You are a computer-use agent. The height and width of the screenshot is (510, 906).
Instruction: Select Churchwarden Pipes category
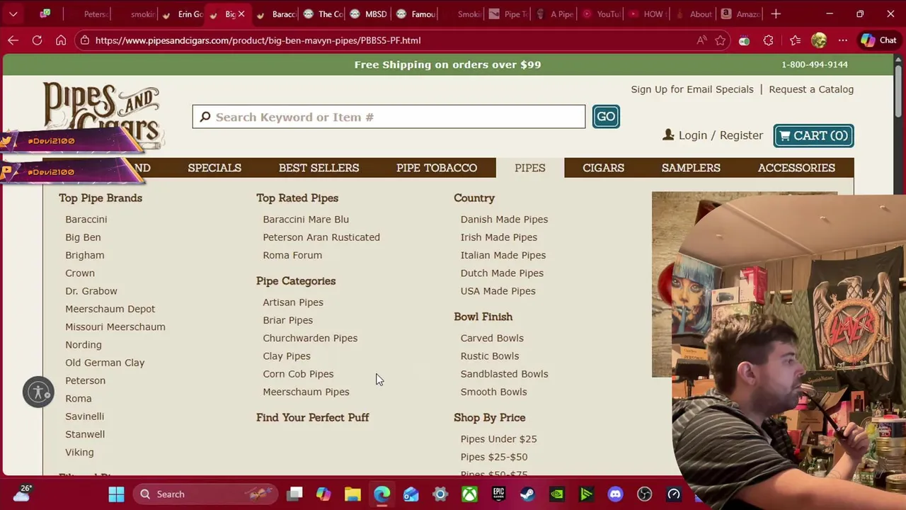[x=310, y=338]
